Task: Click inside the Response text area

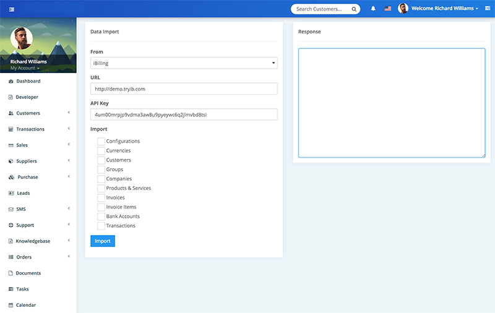Action: click(x=392, y=103)
